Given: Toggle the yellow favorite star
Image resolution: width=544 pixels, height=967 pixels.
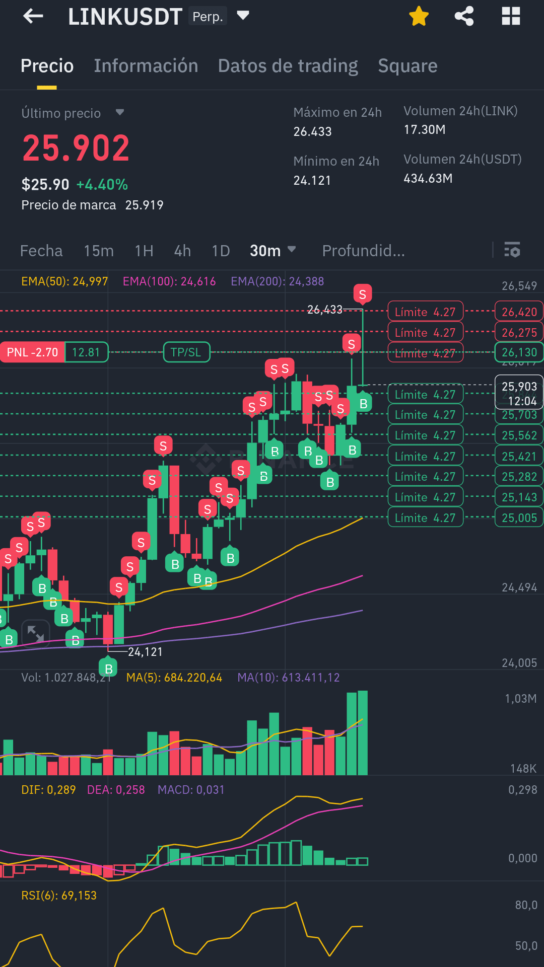Looking at the screenshot, I should [x=419, y=16].
